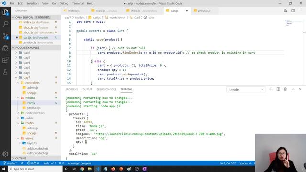Open add-product.ejs in views

[x=37, y=148]
